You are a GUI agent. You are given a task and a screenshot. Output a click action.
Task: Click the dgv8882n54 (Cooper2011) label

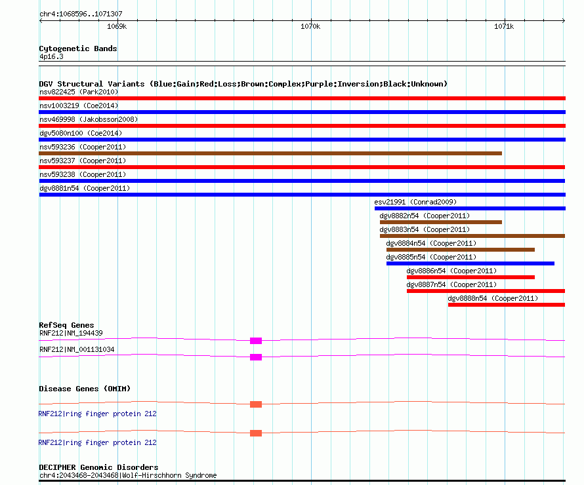coord(425,216)
